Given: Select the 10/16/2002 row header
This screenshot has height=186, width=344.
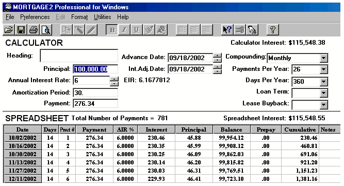Looking at the screenshot, I should coord(23,146).
